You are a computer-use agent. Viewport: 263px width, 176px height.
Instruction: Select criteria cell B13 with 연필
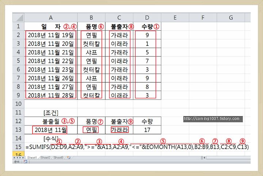click(x=91, y=130)
